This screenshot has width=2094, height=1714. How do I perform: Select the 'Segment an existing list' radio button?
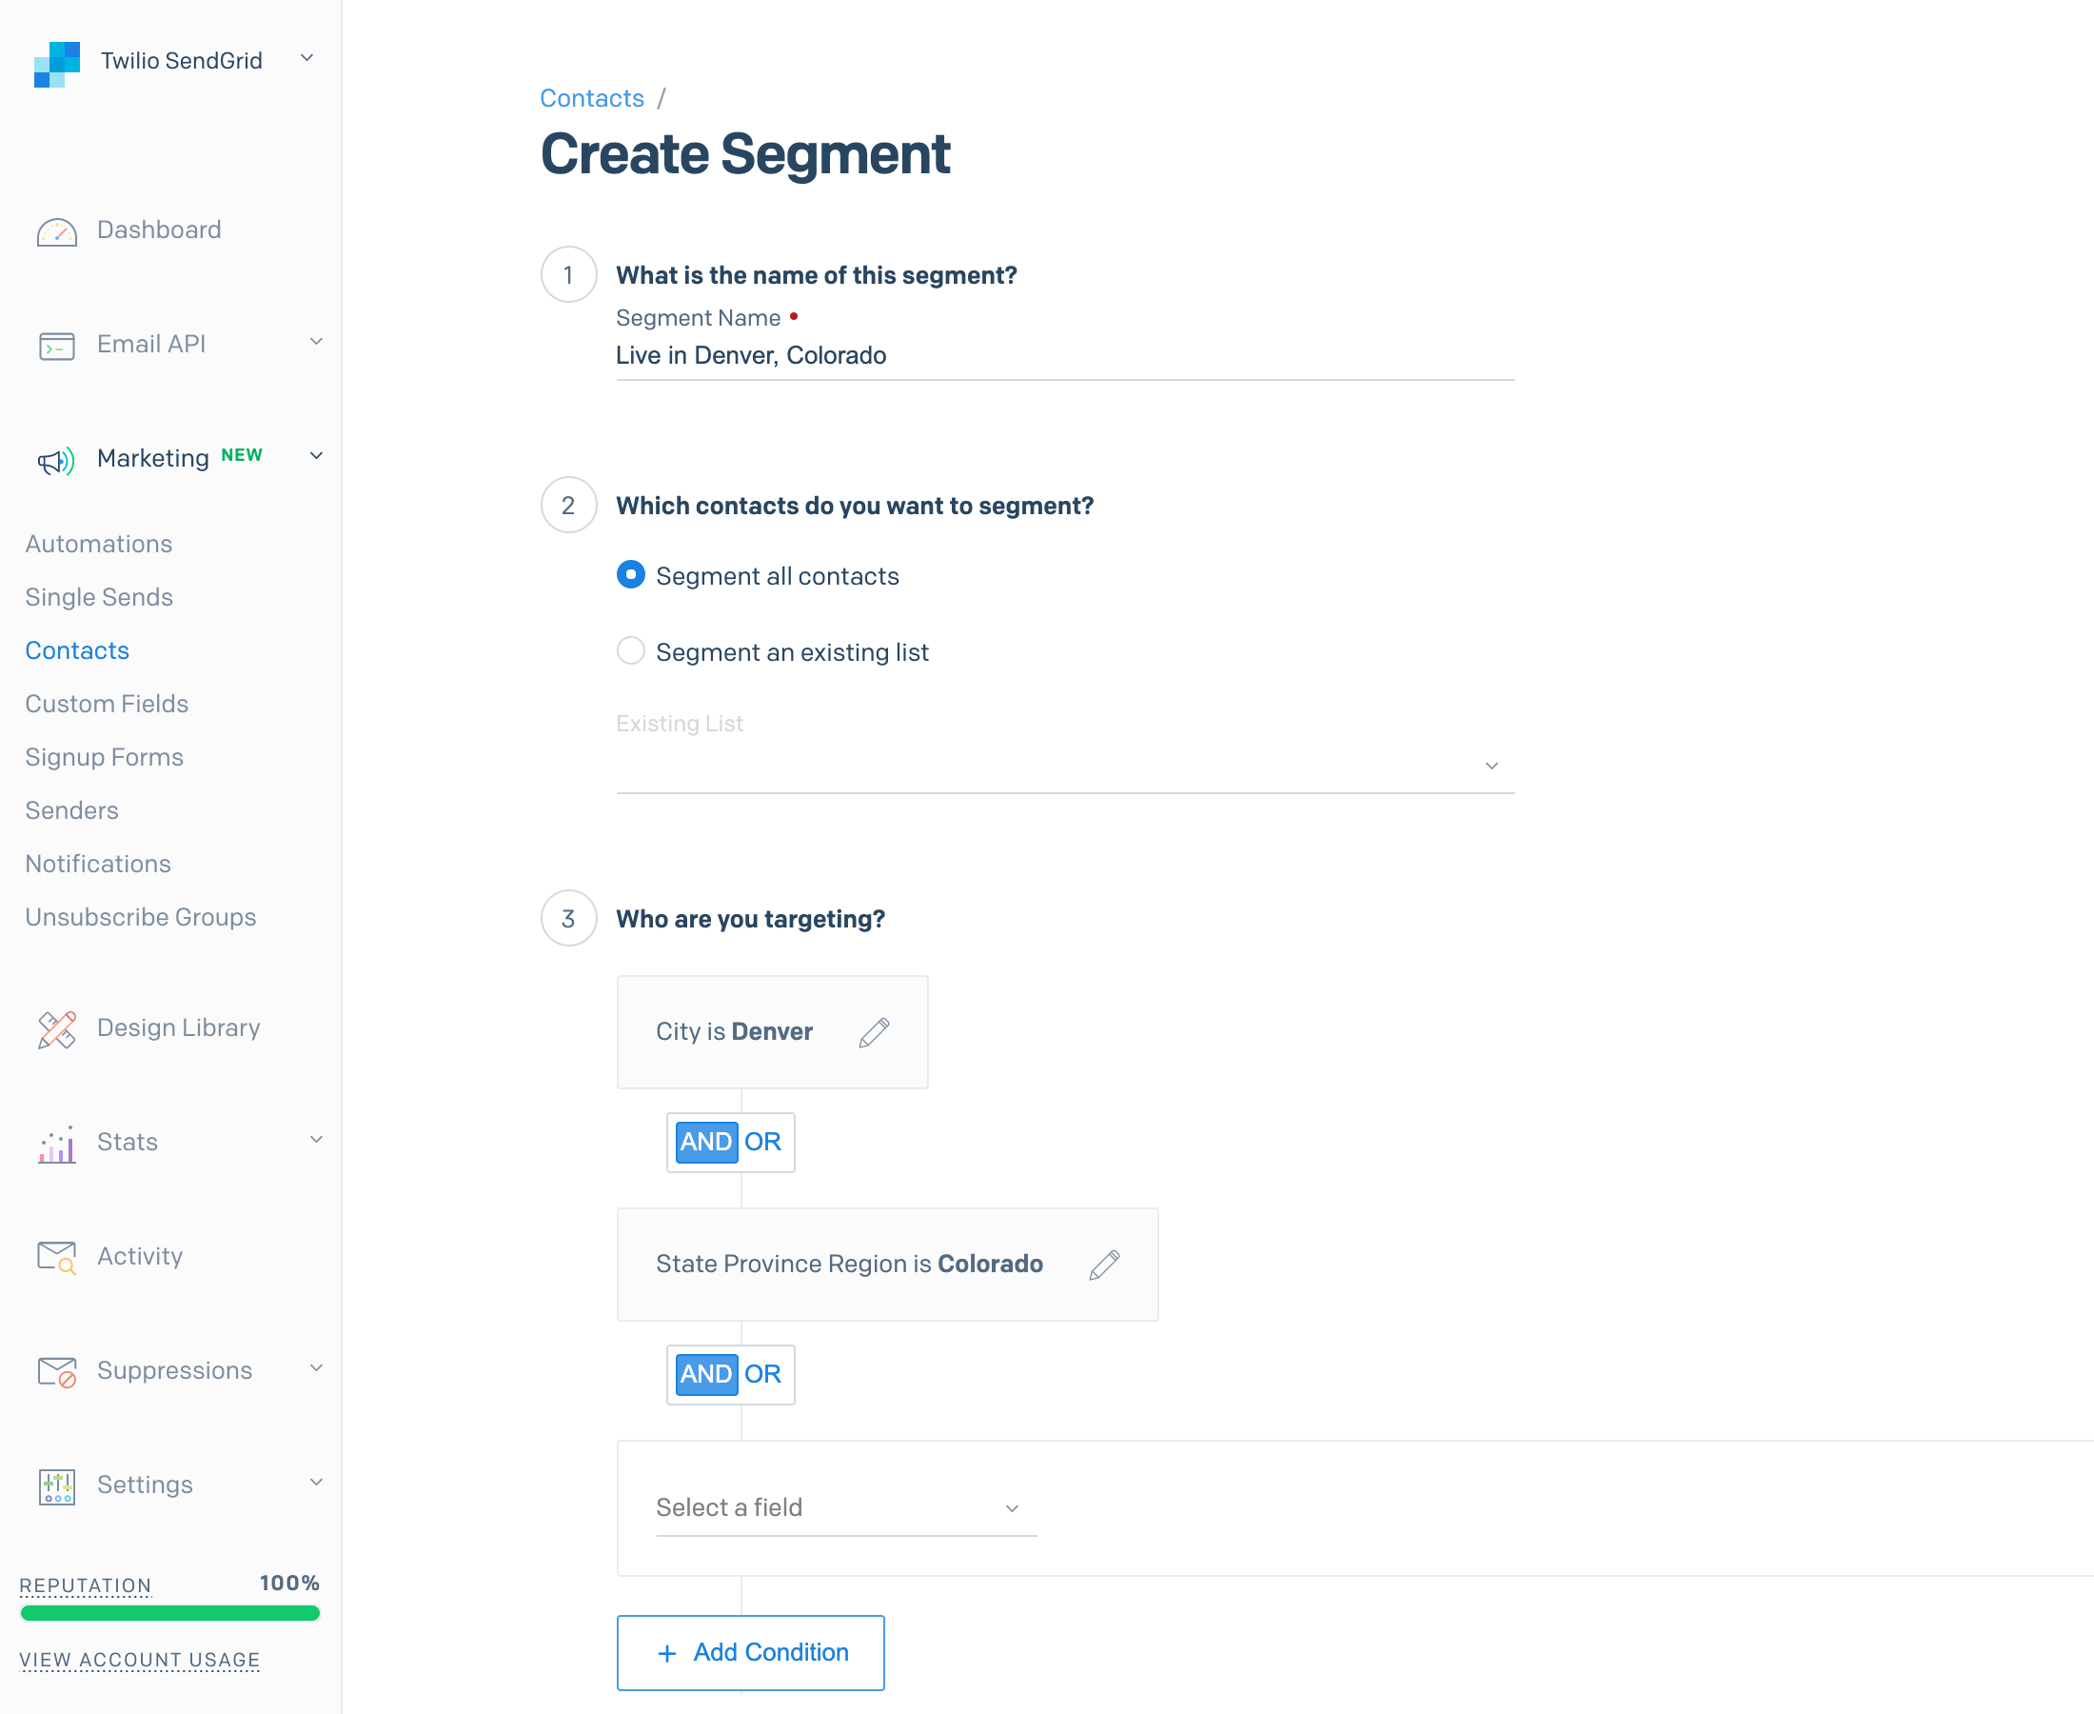tap(631, 650)
